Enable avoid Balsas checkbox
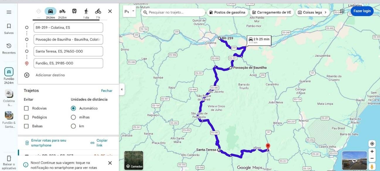The height and width of the screenshot is (171, 380). (x=26, y=126)
